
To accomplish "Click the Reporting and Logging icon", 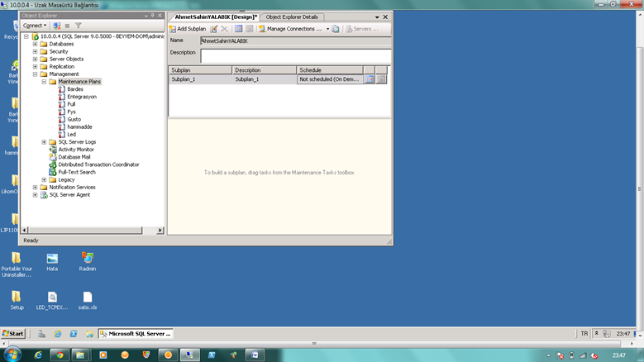I will coord(336,29).
